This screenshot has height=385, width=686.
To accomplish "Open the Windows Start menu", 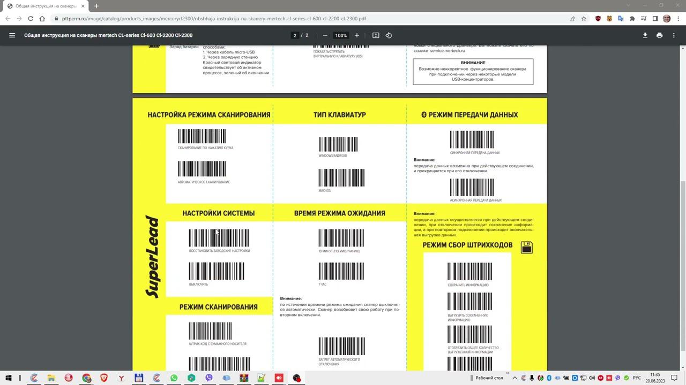I will pos(9,378).
